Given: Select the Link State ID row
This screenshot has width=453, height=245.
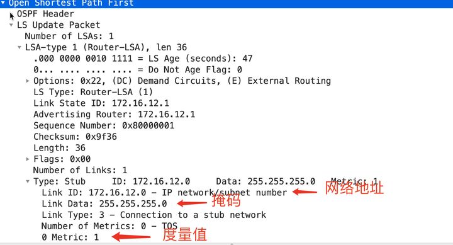Looking at the screenshot, I should coord(101,103).
